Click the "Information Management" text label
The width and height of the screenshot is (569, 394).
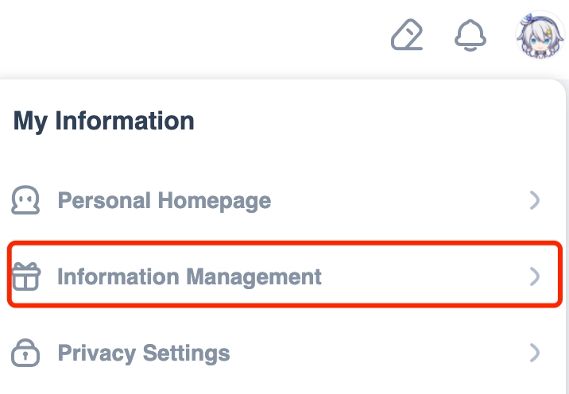coord(190,277)
